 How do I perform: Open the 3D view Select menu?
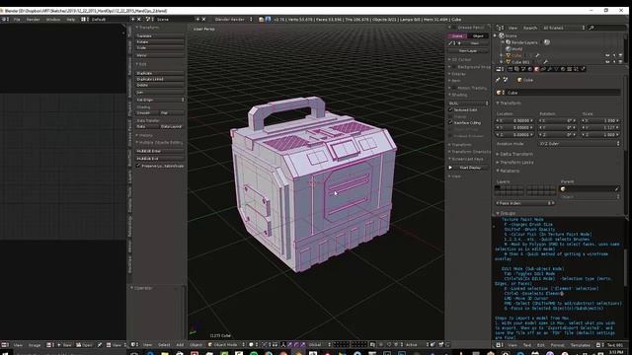tap(164, 345)
